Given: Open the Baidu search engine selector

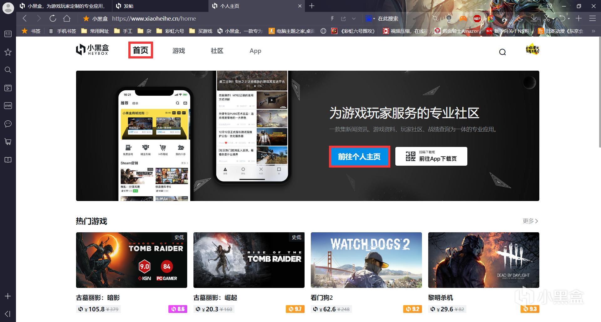Looking at the screenshot, I should tap(370, 19).
